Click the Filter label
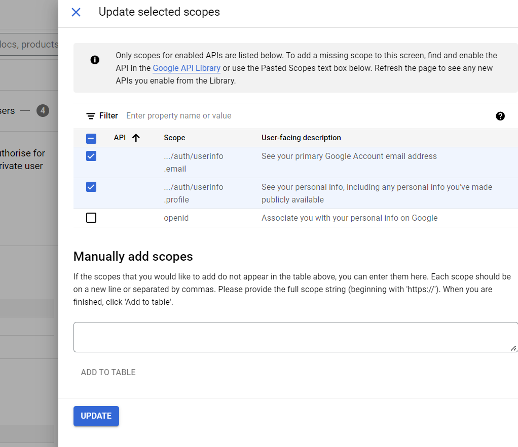This screenshot has height=447, width=518. click(x=108, y=116)
